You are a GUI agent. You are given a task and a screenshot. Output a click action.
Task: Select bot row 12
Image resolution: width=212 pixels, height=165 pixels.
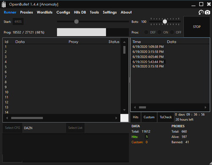click(62, 102)
